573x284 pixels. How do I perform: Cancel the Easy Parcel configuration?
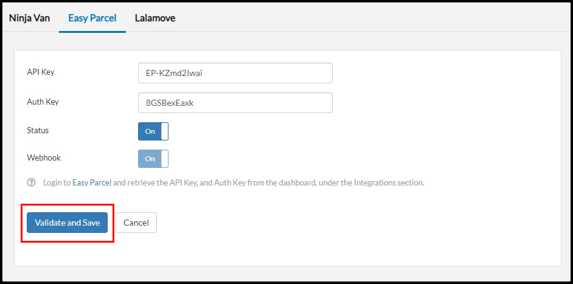tap(136, 223)
